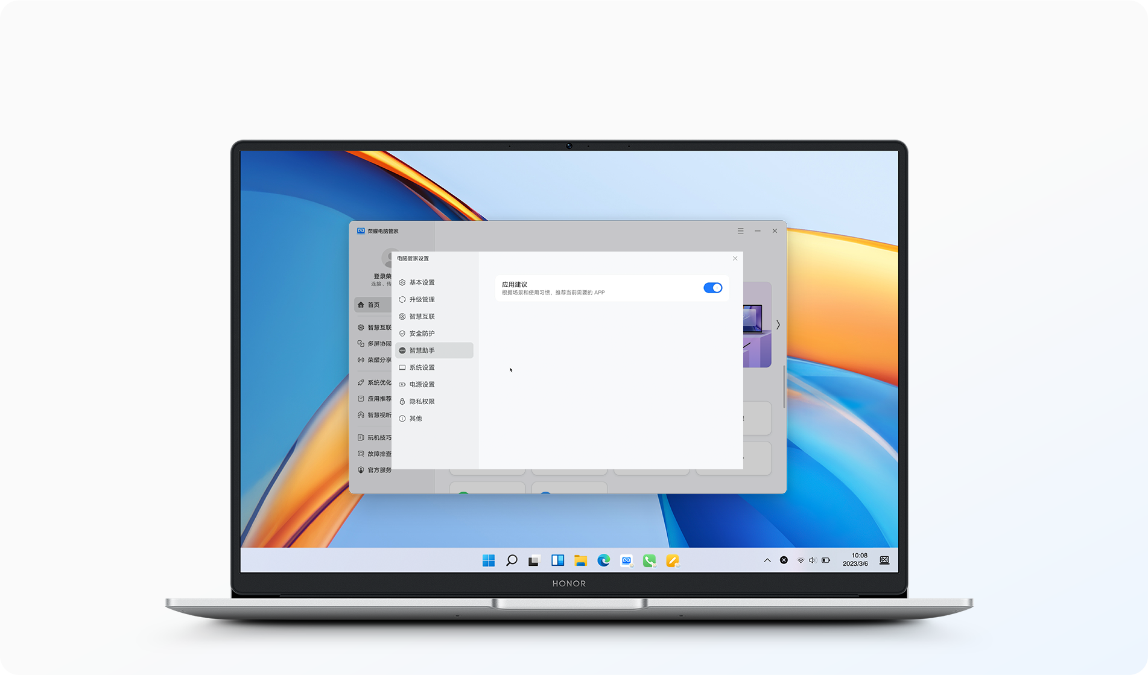Click the 智慧互联 settings icon

402,317
